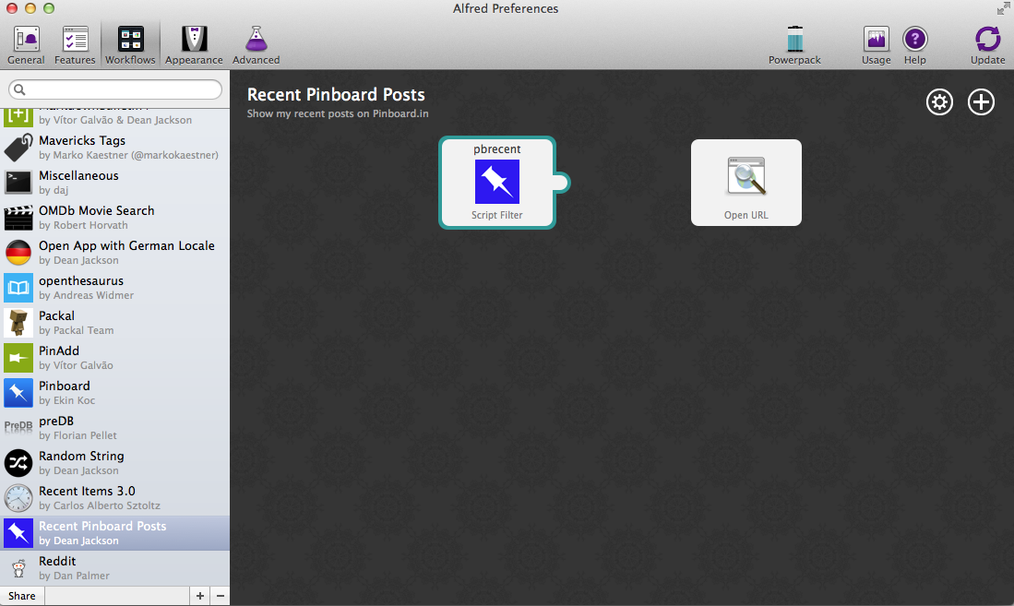
Task: Click the preDB logo icon
Action: click(x=18, y=426)
